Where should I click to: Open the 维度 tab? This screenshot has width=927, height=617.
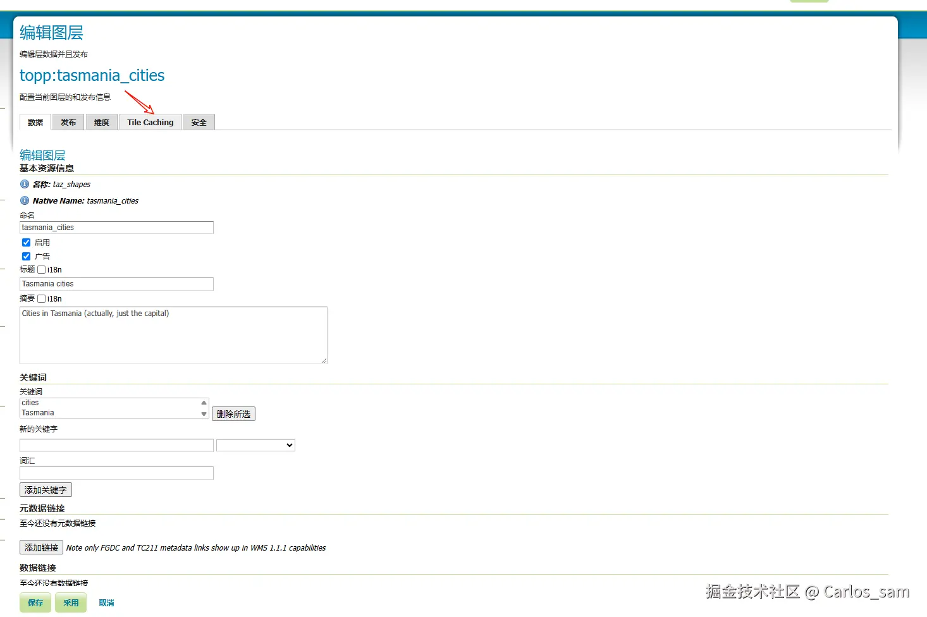tap(102, 122)
